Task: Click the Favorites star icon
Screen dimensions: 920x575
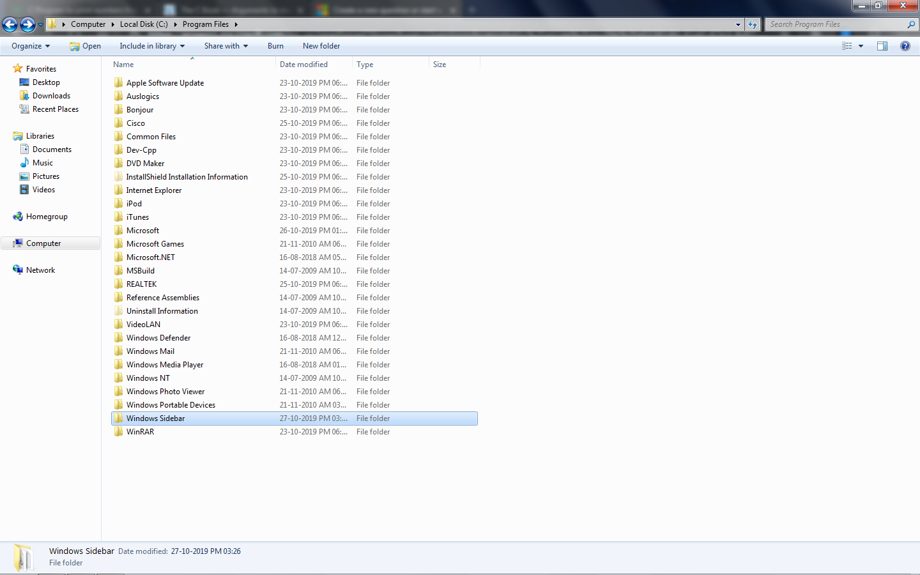Action: pos(18,68)
